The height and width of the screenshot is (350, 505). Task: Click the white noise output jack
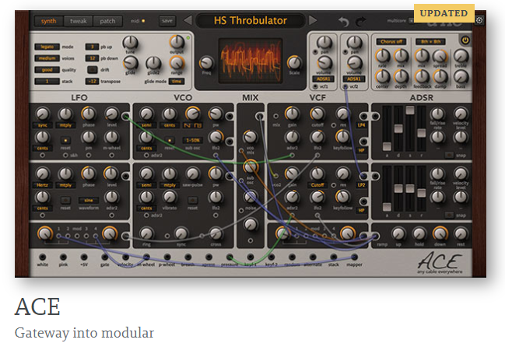(x=42, y=257)
